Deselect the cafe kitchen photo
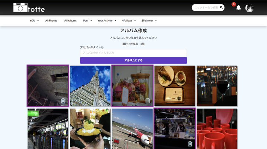 (x=175, y=129)
